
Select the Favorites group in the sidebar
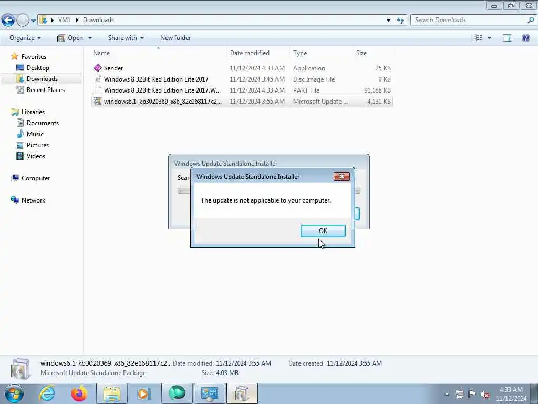click(34, 57)
